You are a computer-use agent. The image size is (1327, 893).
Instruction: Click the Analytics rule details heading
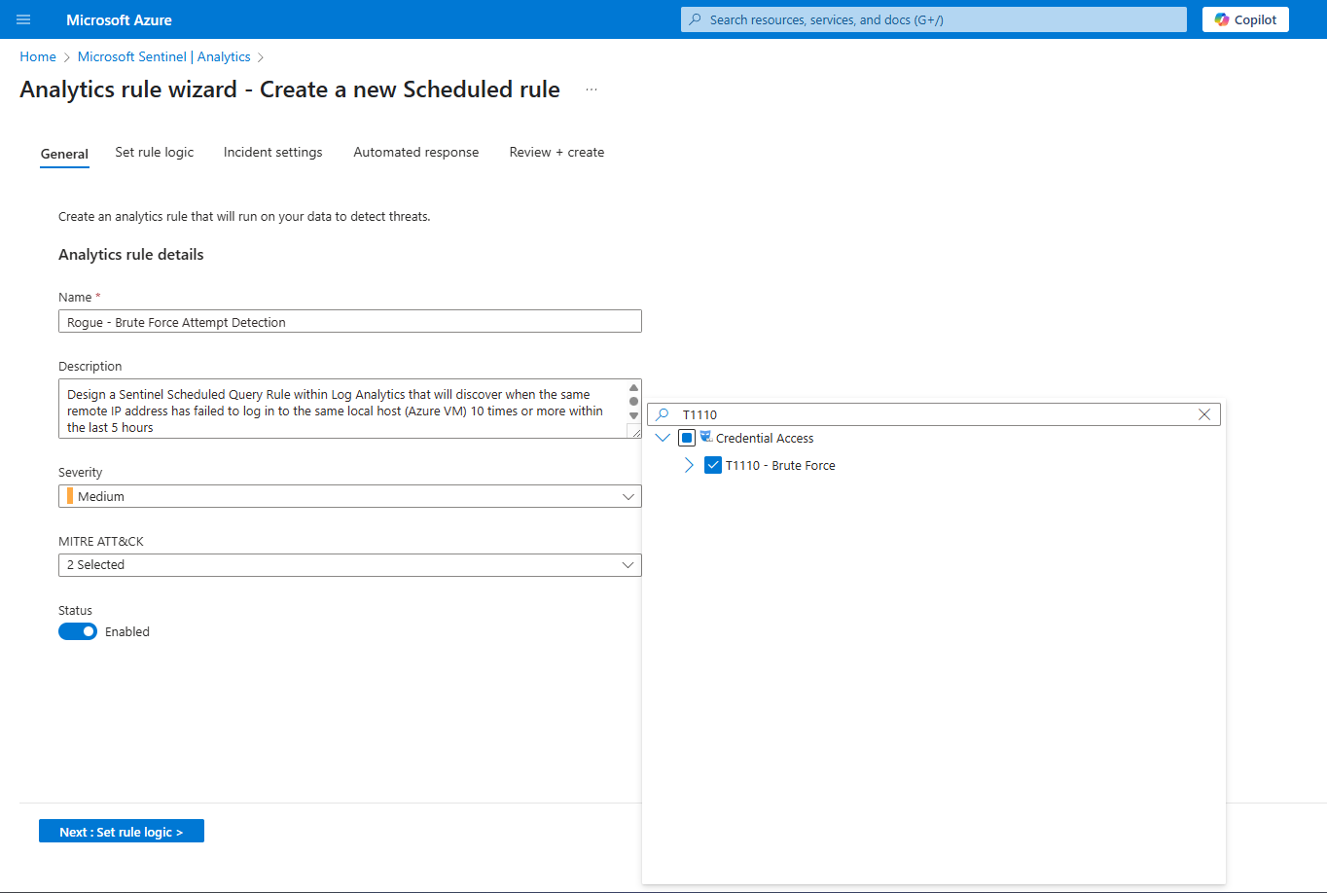point(131,254)
